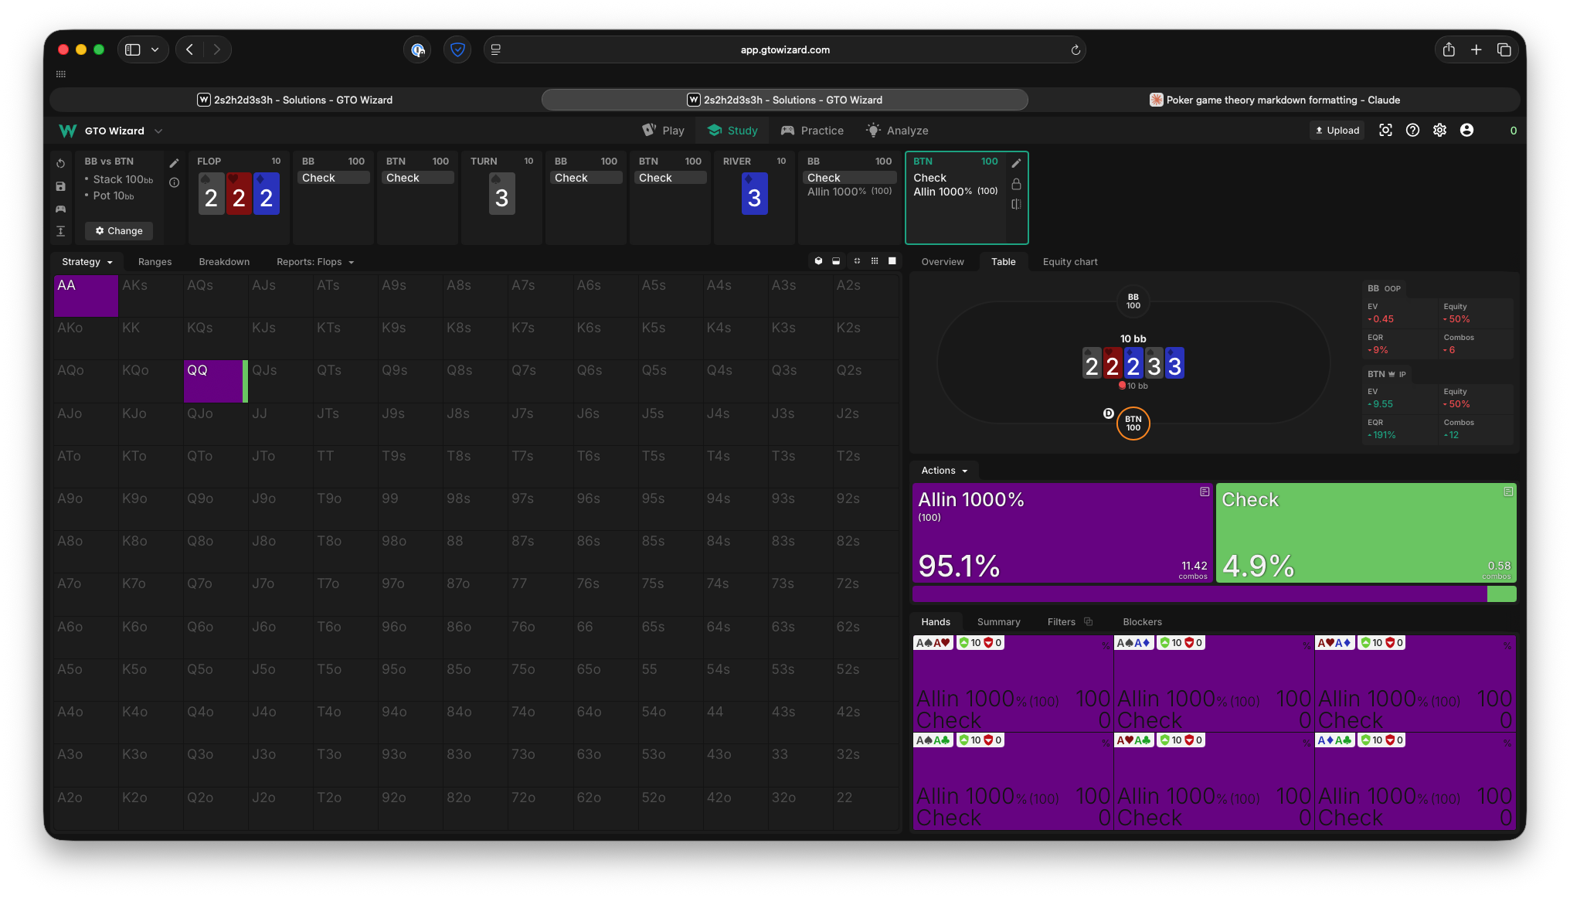Click pencil edit icon next to BB vs BTN

pyautogui.click(x=175, y=163)
